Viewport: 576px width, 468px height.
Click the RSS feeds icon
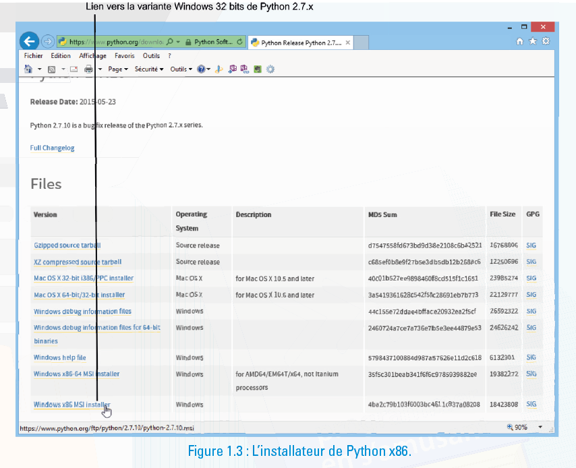click(x=52, y=69)
